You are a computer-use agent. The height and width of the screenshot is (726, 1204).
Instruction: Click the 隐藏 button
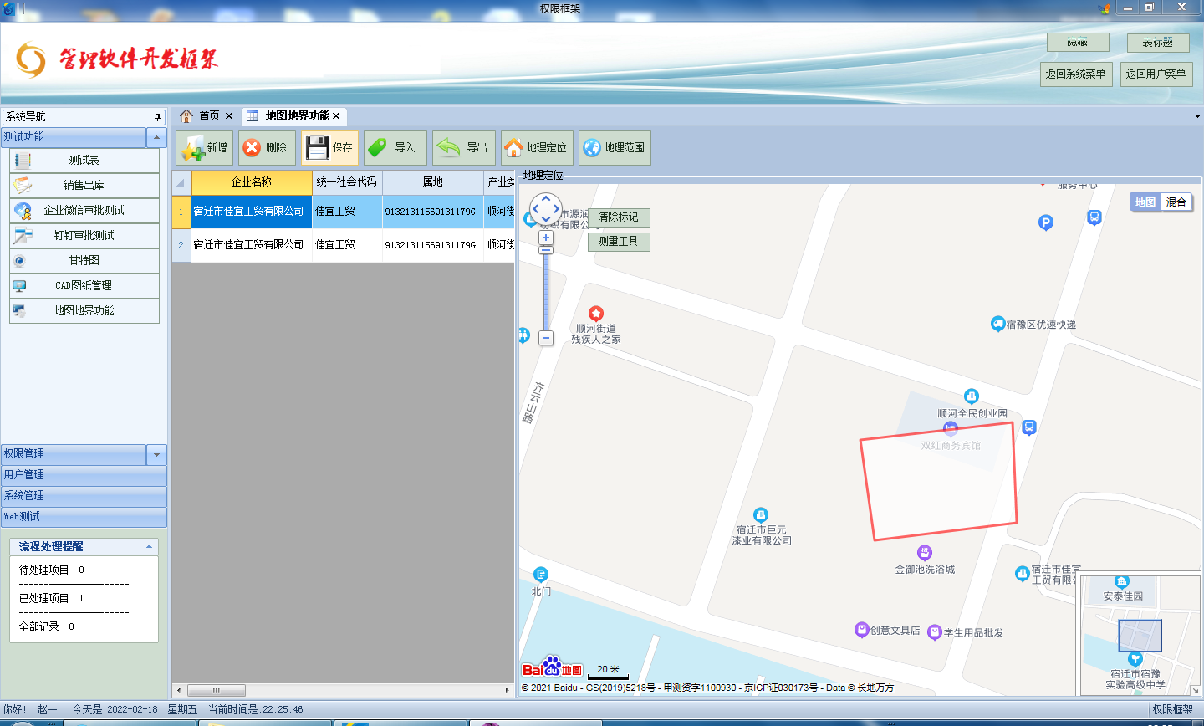click(x=1078, y=42)
